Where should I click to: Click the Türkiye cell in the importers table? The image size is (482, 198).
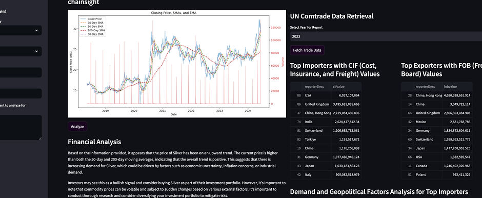(316, 140)
